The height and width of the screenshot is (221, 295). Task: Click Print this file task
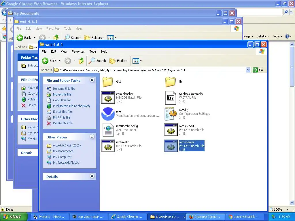click(x=62, y=117)
